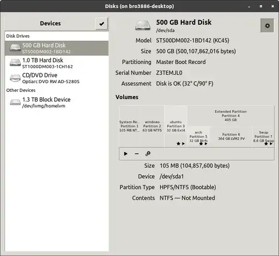Viewport: 279px width, 256px height.
Task: Click the Volumes section heading
Action: tap(127, 97)
